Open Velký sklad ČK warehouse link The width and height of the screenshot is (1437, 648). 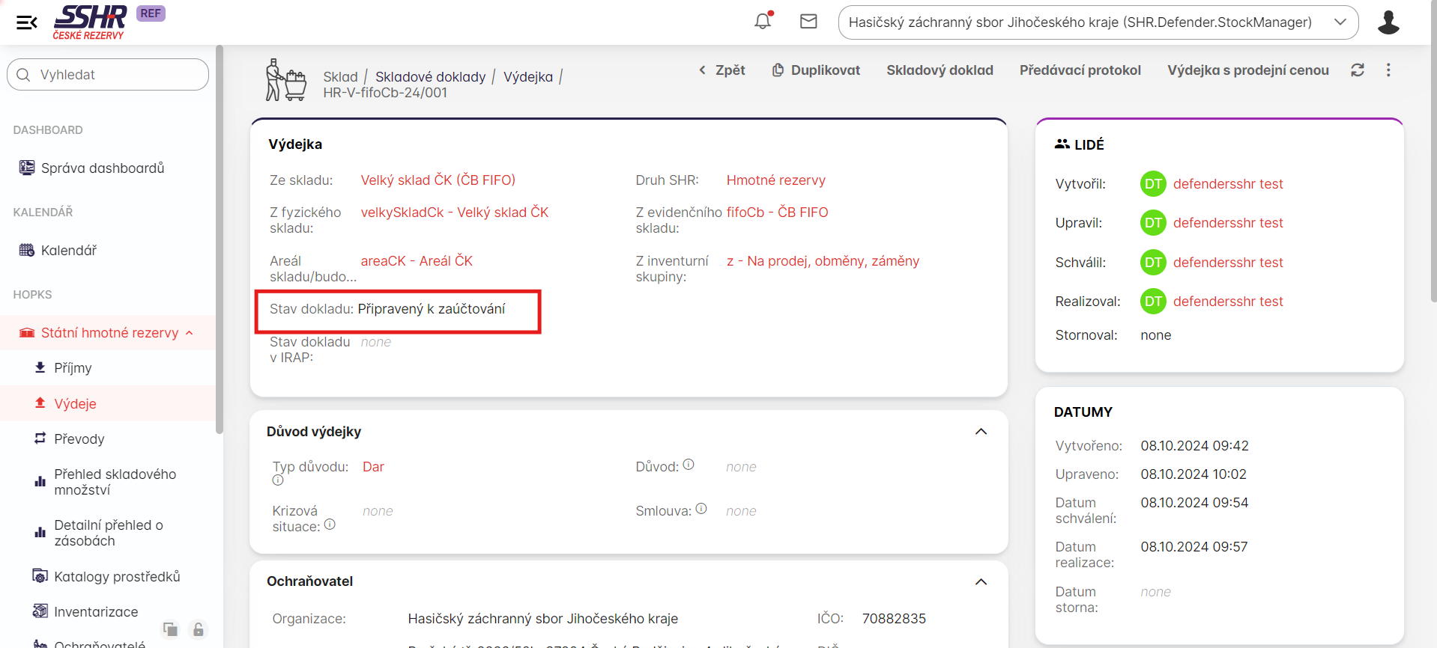point(438,180)
